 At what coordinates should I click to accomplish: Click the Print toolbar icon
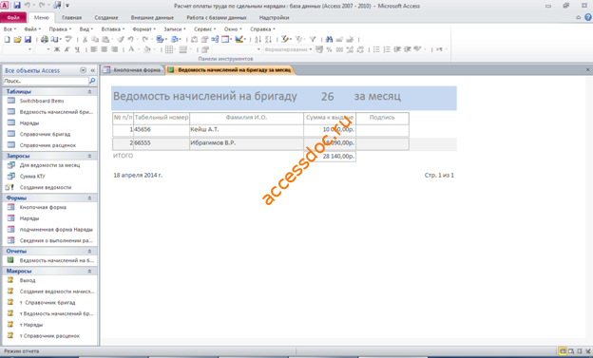coord(45,39)
